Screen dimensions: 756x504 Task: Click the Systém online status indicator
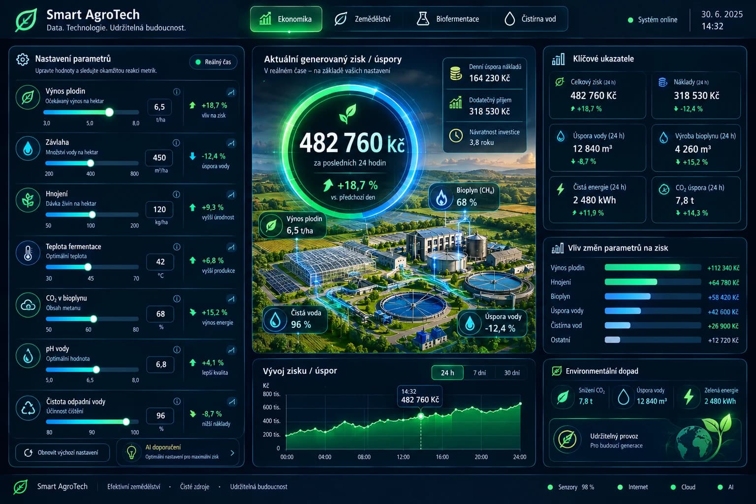[x=653, y=20]
